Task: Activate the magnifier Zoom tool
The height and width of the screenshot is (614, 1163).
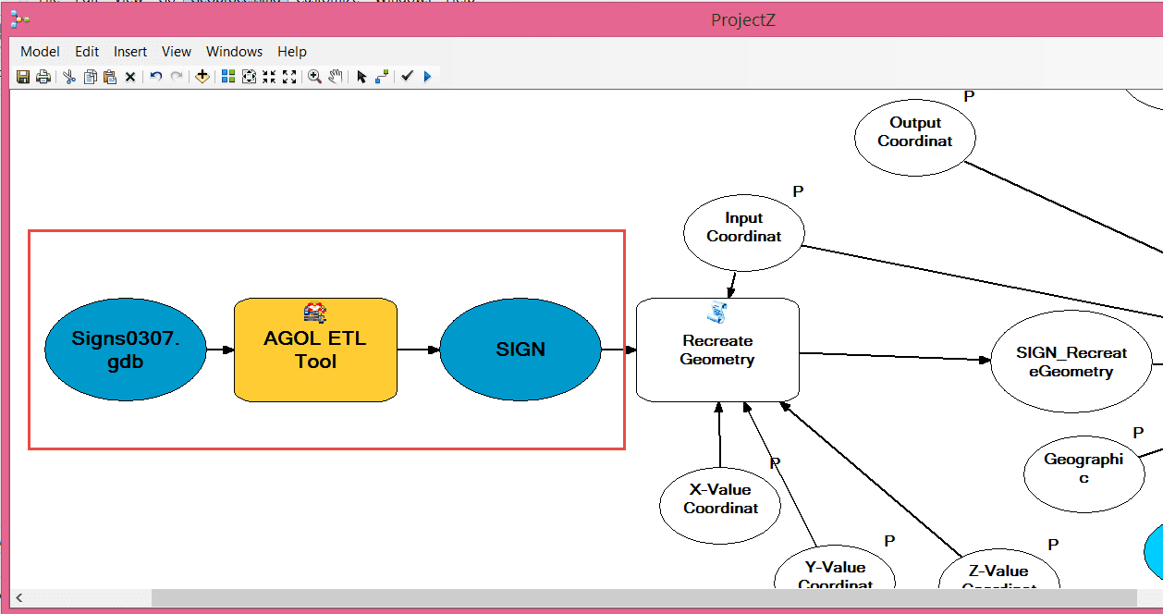Action: [315, 77]
